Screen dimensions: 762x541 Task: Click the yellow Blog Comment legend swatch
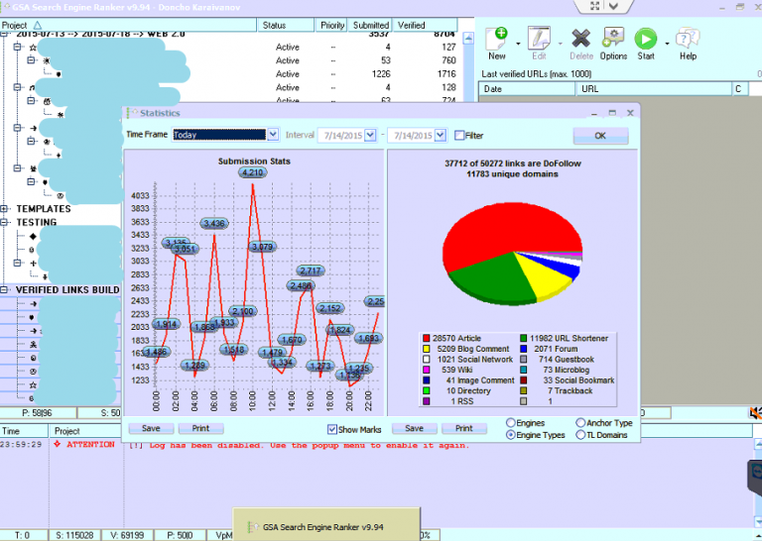coord(427,349)
